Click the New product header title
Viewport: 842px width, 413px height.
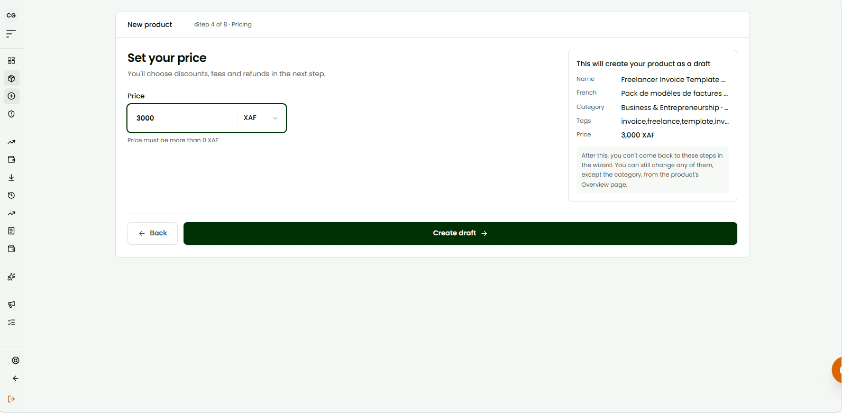150,25
